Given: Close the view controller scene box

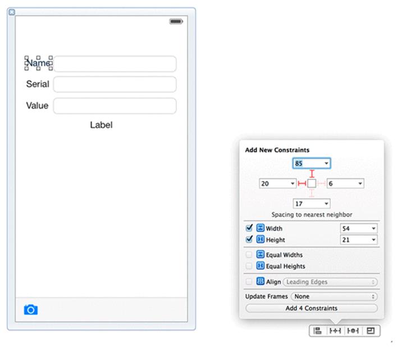Looking at the screenshot, I should pyautogui.click(x=12, y=12).
